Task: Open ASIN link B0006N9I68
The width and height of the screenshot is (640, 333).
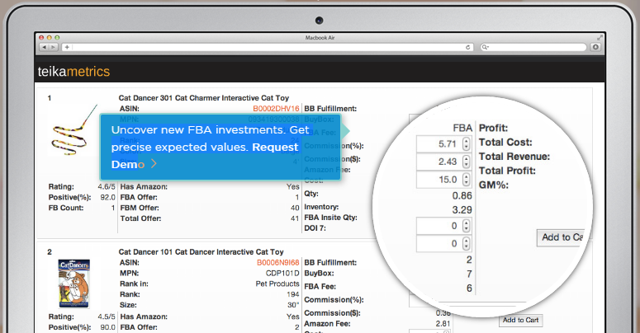Action: 276,262
